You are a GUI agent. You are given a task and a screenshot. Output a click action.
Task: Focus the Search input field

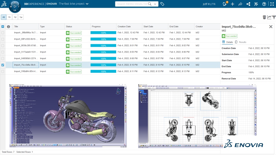132,4
